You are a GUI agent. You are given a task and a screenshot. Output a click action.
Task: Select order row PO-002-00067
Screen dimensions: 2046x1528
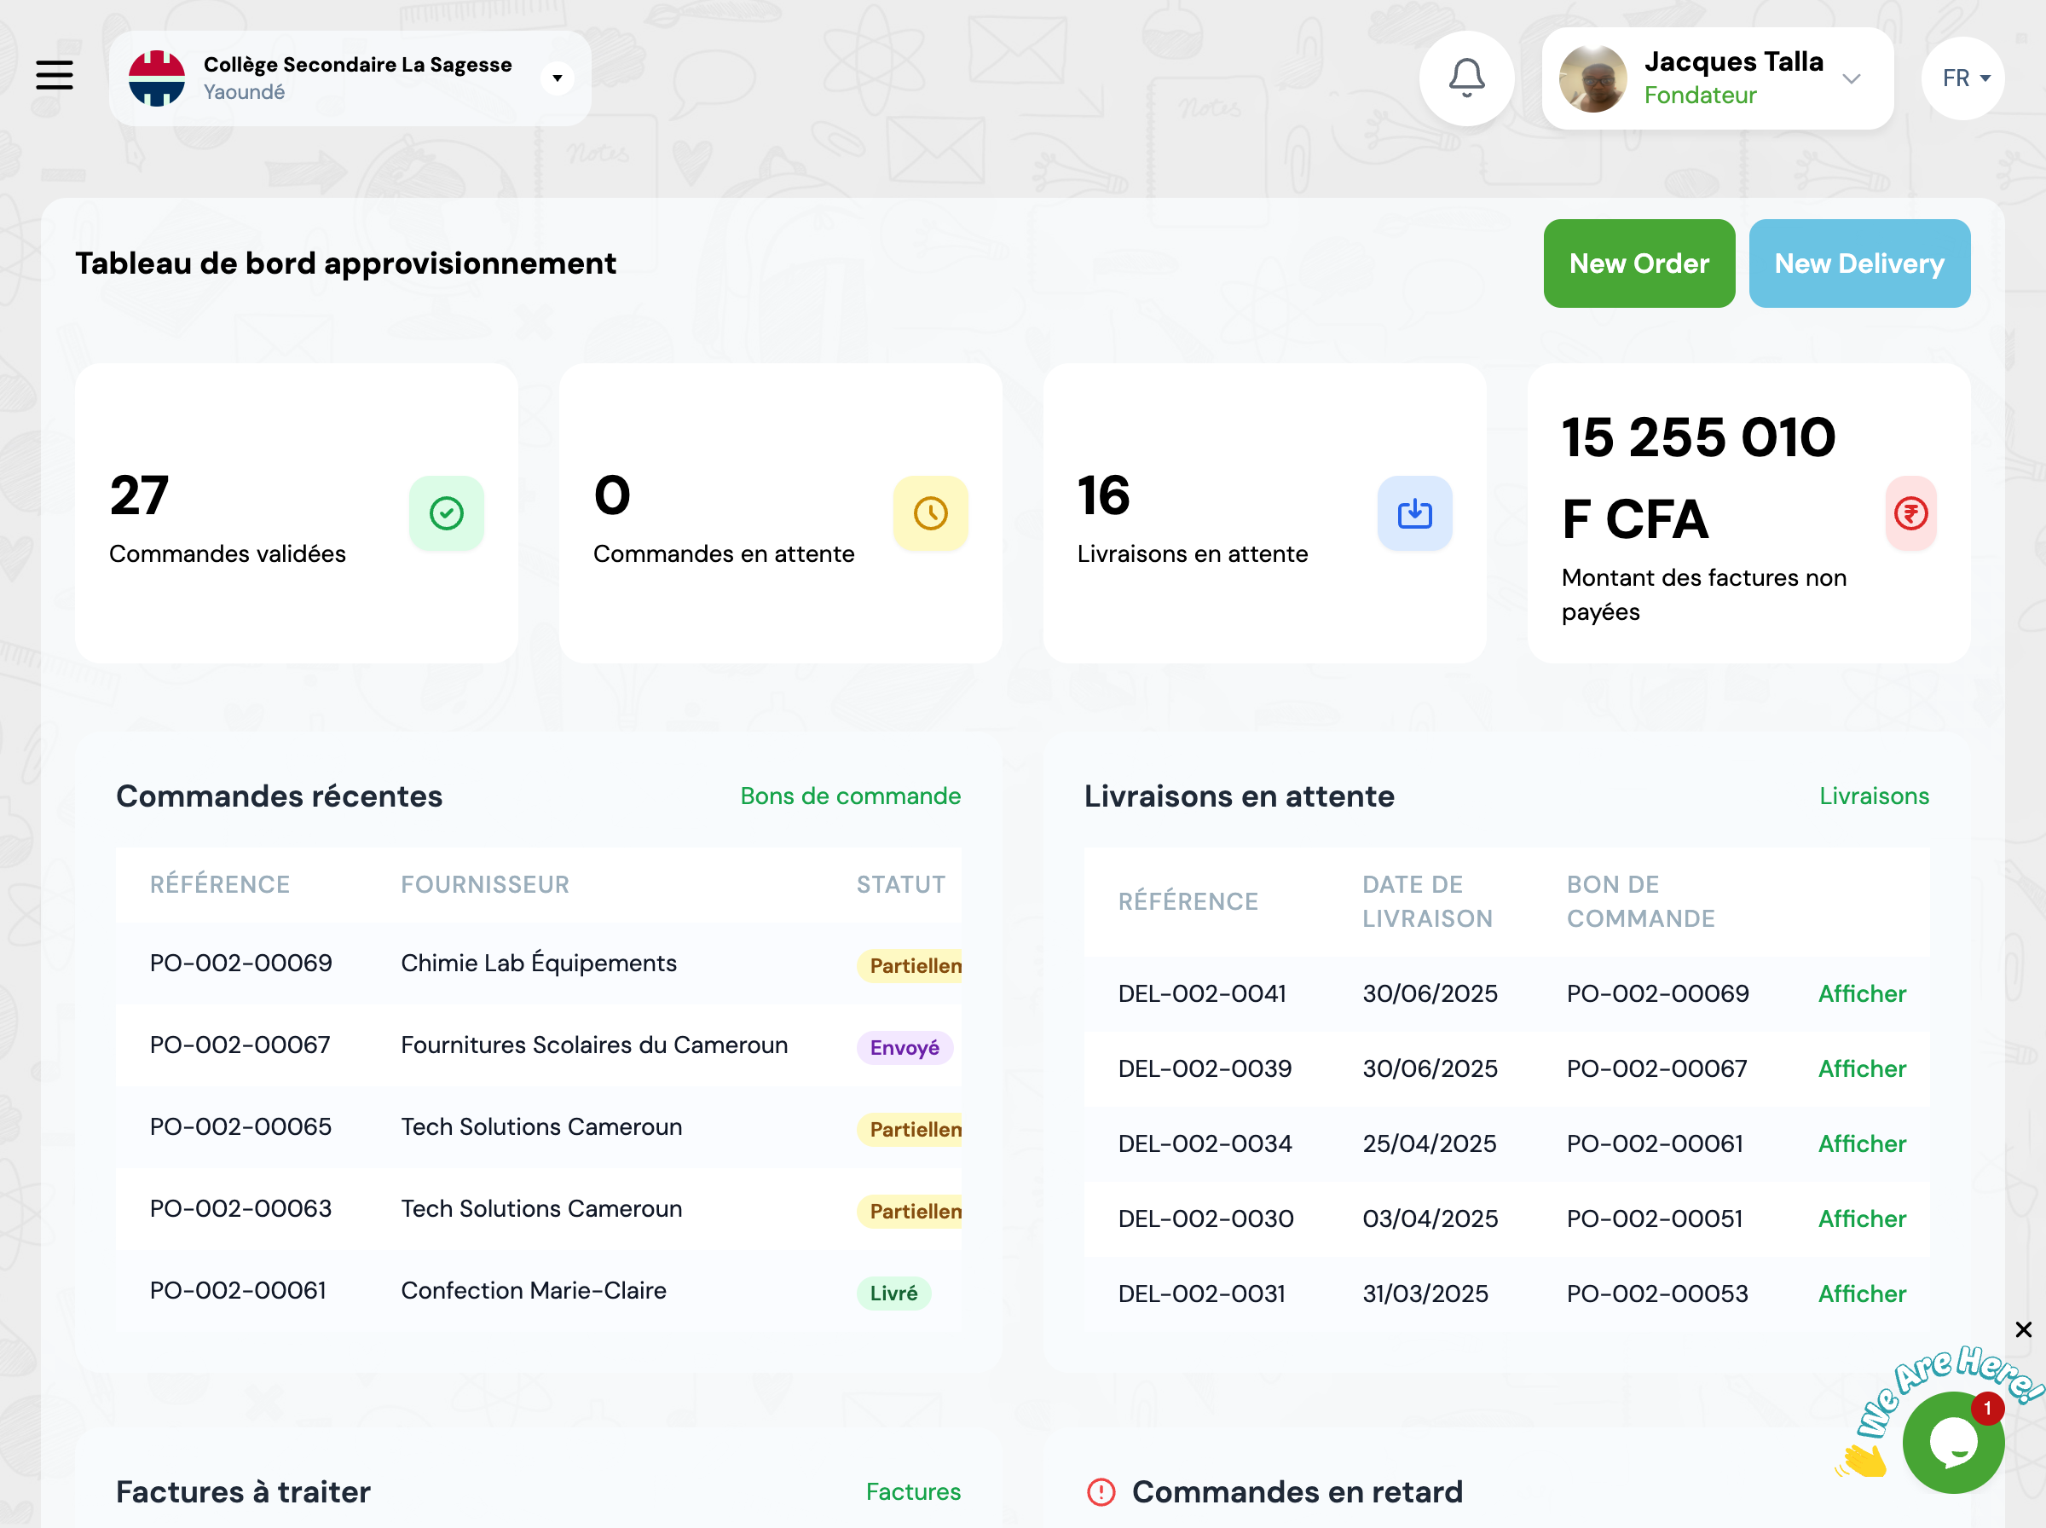tap(240, 1045)
